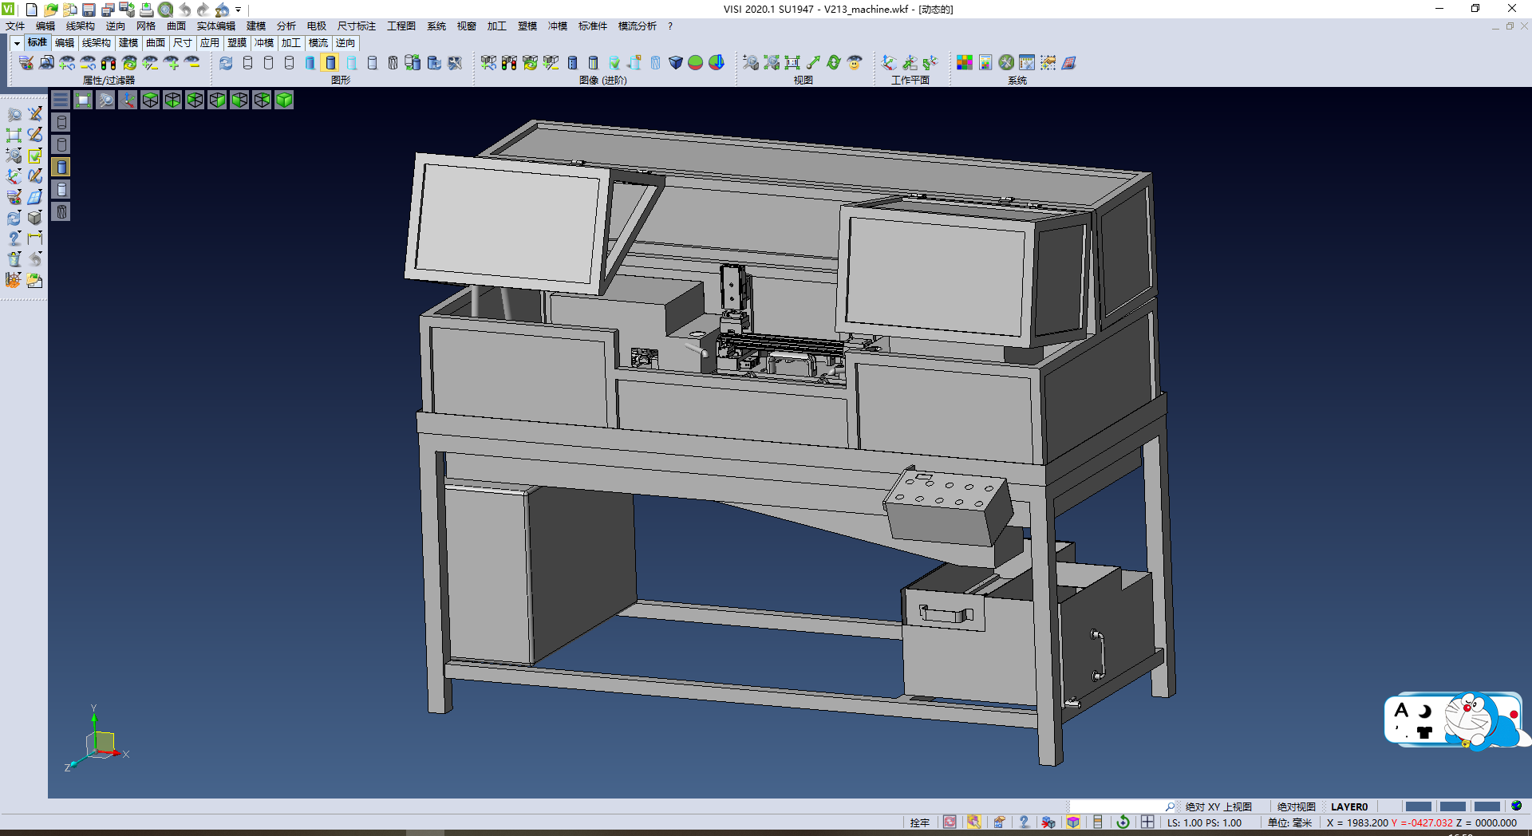The image size is (1532, 836).
Task: Open the 文件 menu
Action: coord(15,26)
